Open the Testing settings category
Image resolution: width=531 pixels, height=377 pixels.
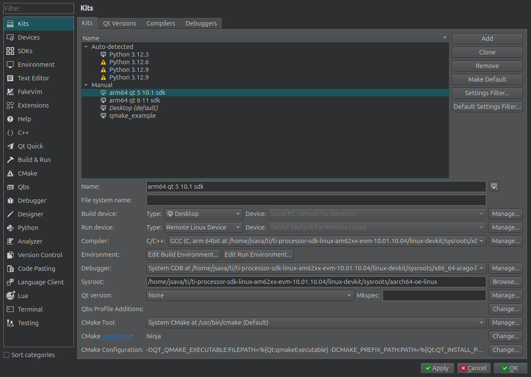pyautogui.click(x=38, y=323)
